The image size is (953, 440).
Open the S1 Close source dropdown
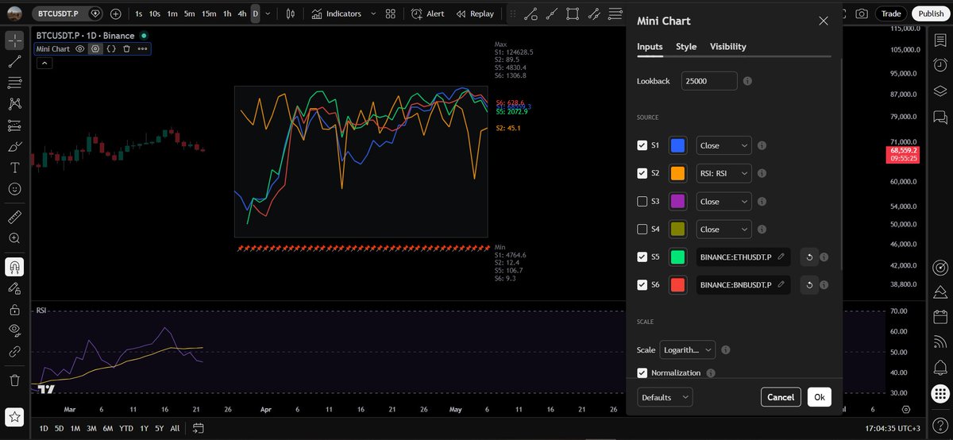click(x=723, y=145)
